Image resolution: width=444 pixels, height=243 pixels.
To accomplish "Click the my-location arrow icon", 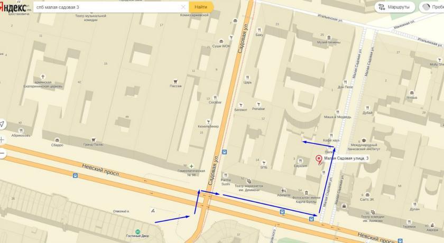I will point(2,124).
